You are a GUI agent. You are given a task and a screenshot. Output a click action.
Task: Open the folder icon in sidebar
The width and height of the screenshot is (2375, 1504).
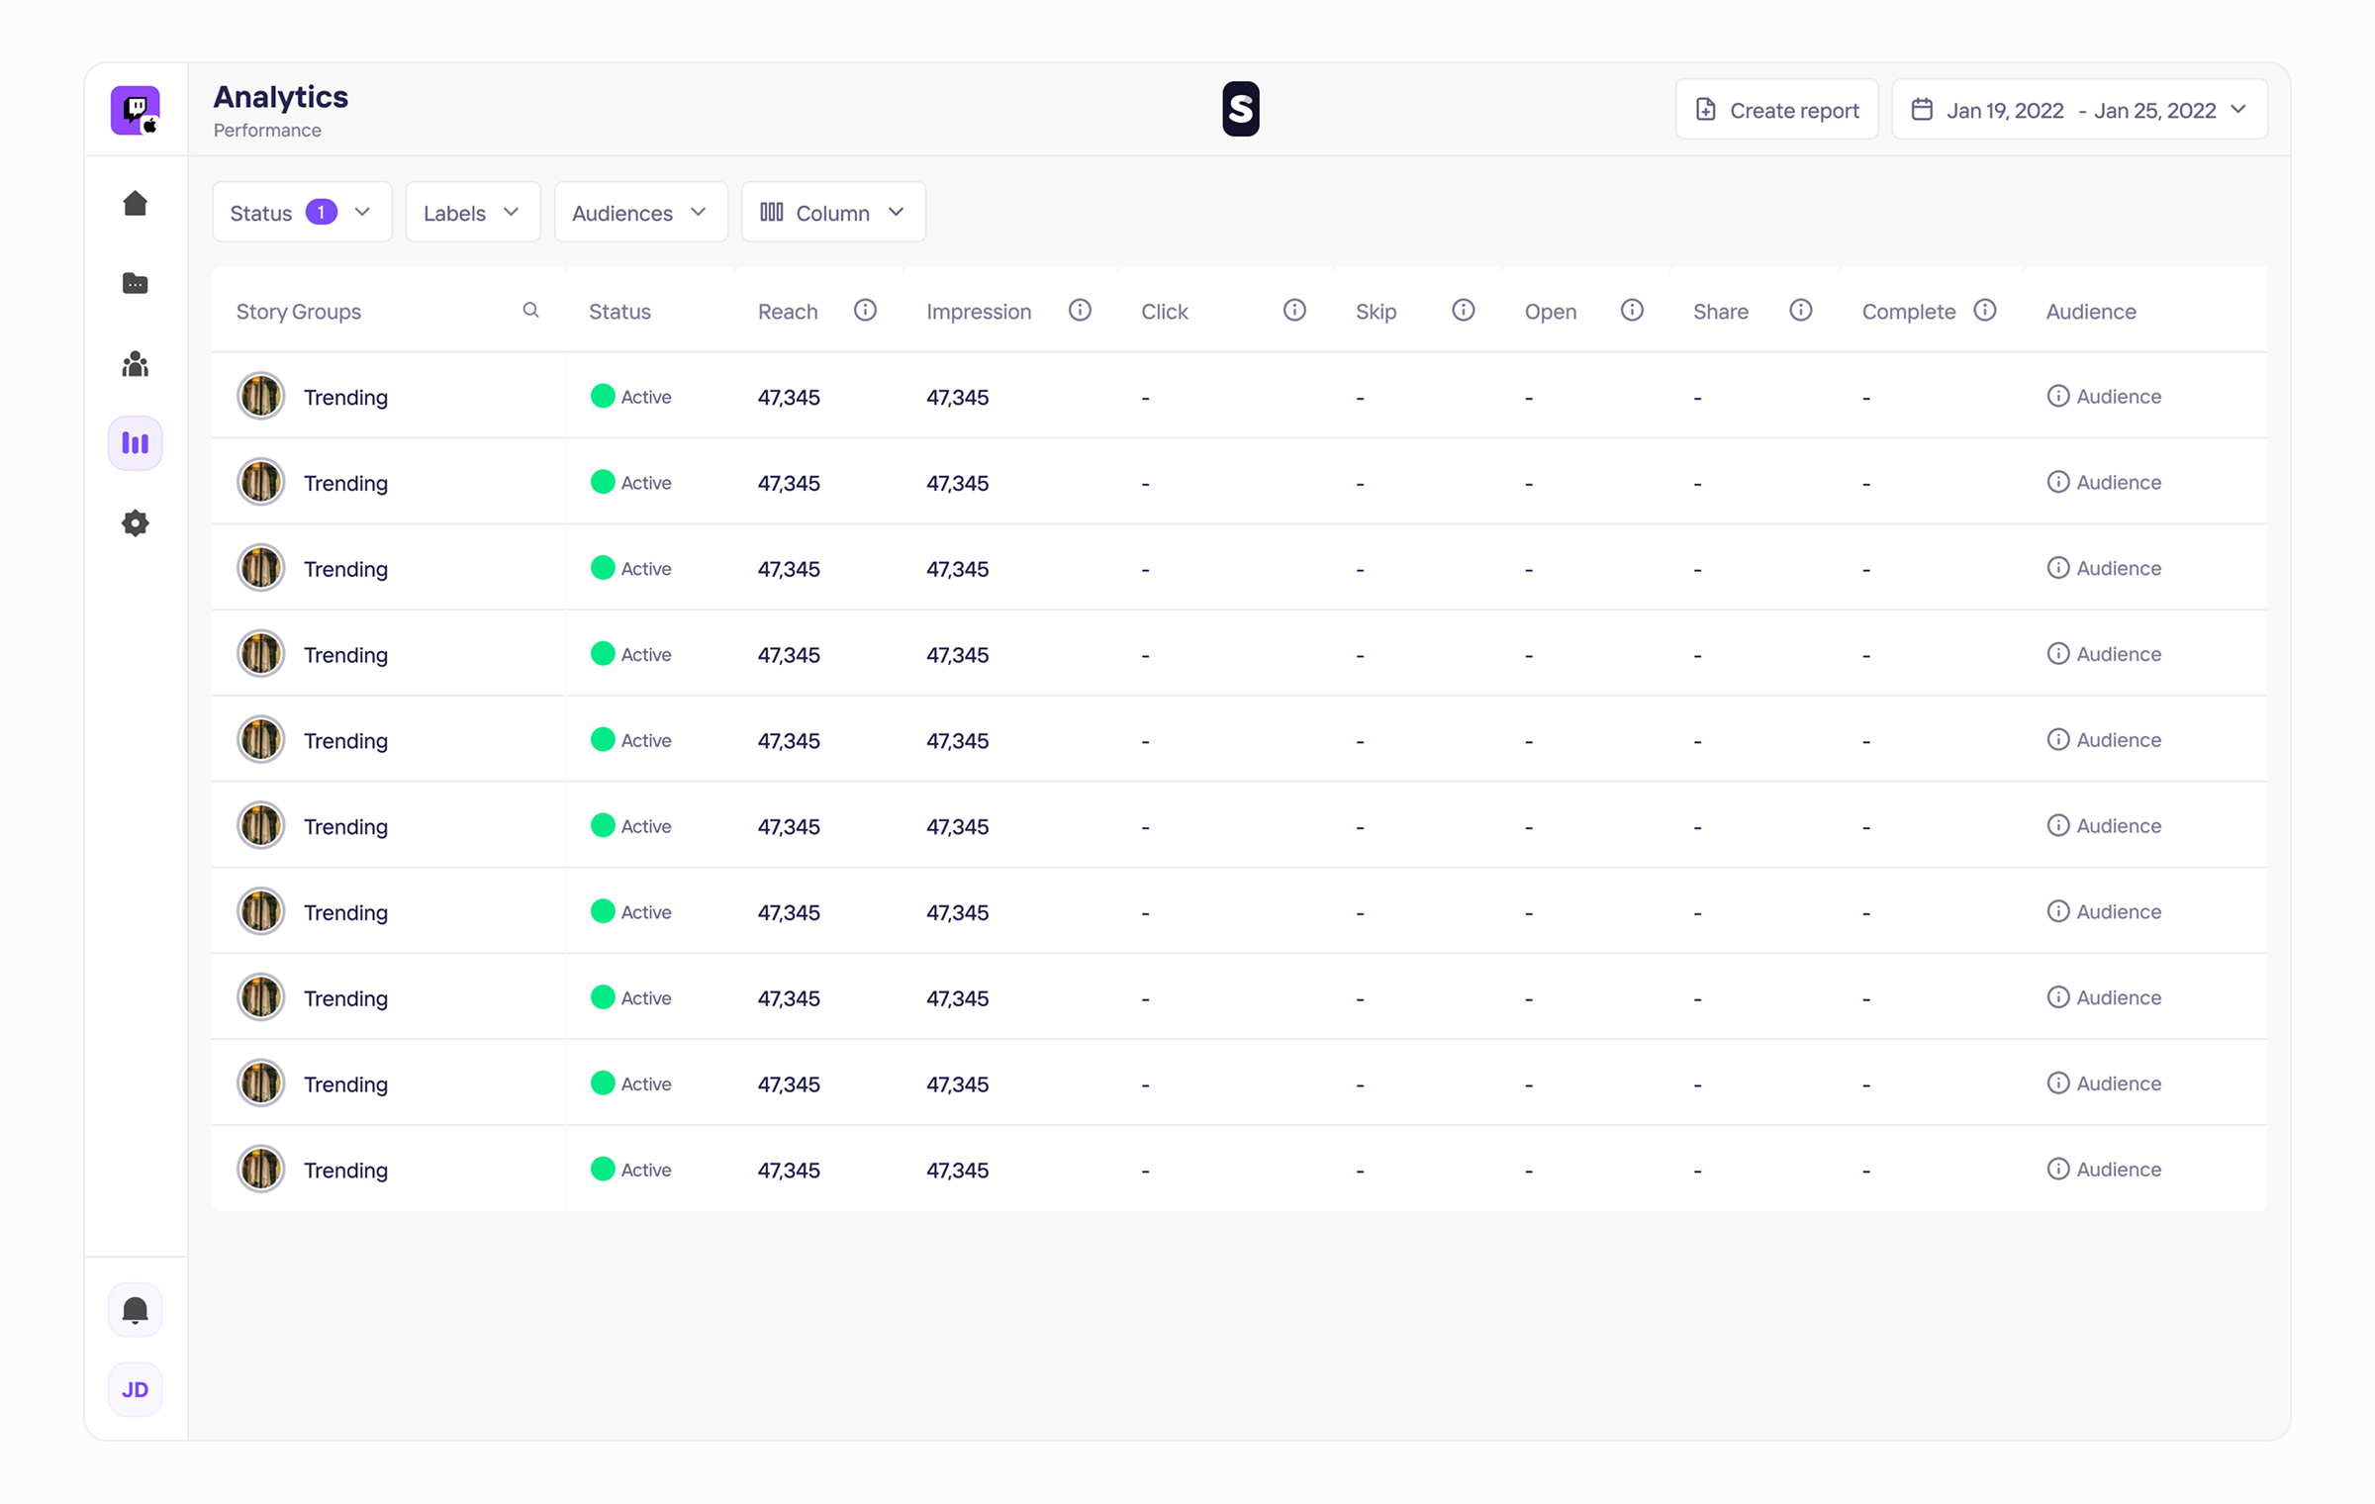pos(136,284)
